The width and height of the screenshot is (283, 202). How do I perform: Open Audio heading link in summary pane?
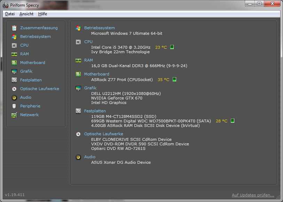(x=90, y=156)
